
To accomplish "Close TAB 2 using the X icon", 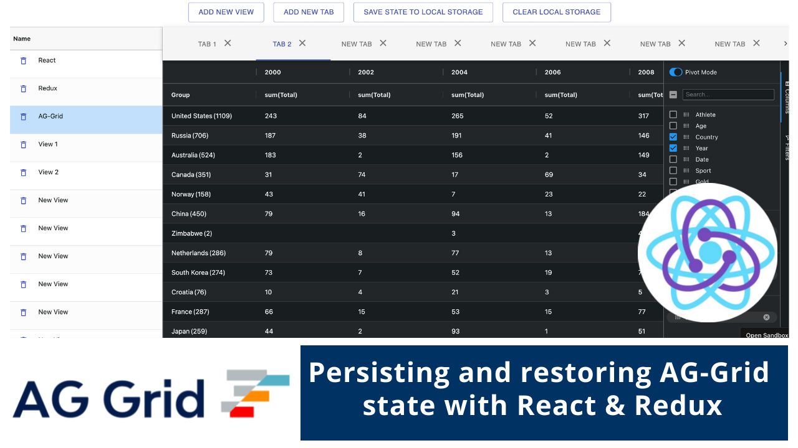I will (302, 43).
